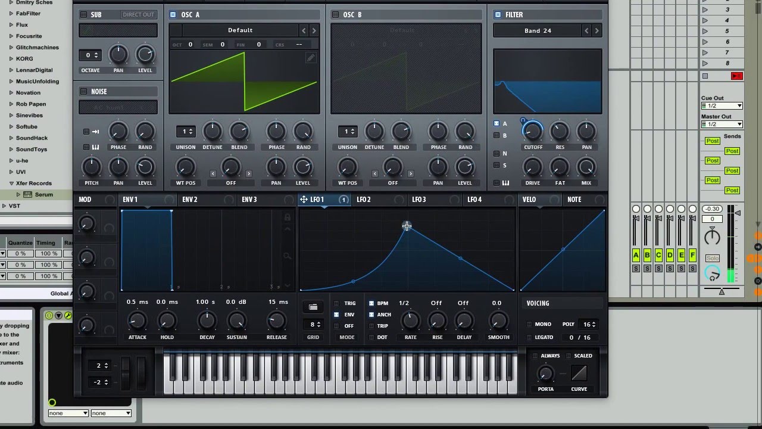Select the Serum device in browser
The height and width of the screenshot is (429, 762).
43,195
